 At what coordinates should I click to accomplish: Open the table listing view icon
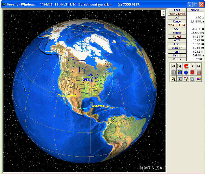[173, 72]
